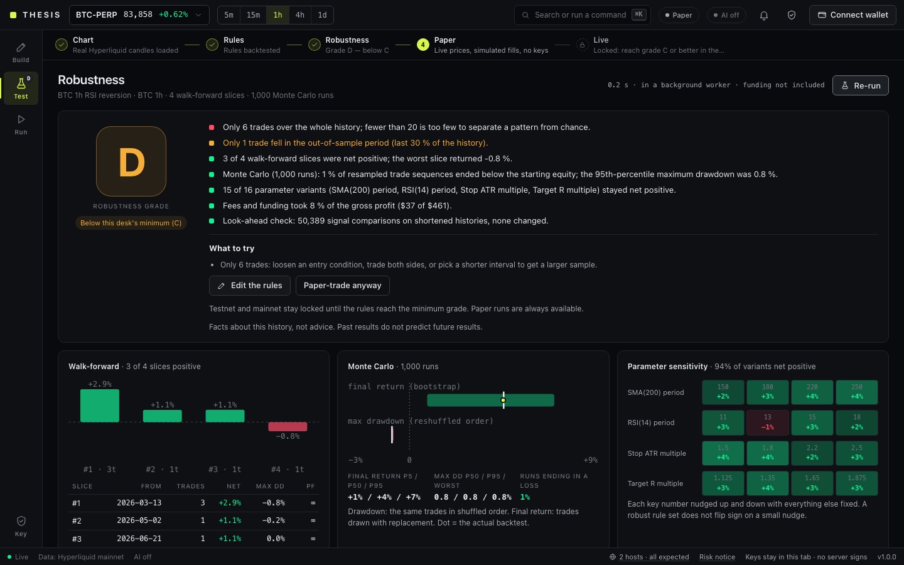Click the SMA(200) period 150 variant cell
Viewport: 904px width, 565px height.
tap(723, 392)
